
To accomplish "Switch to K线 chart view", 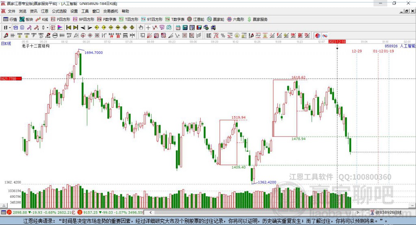I will [x=42, y=19].
